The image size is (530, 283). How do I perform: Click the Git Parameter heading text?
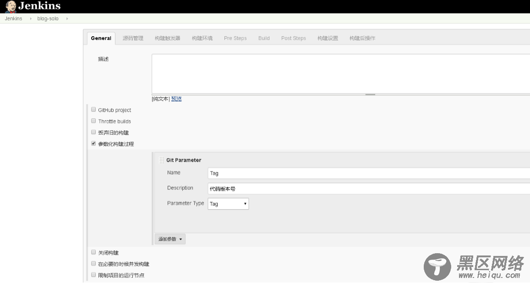click(184, 160)
